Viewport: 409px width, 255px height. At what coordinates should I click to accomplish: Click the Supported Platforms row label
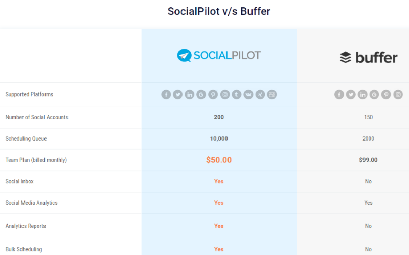pyautogui.click(x=29, y=94)
